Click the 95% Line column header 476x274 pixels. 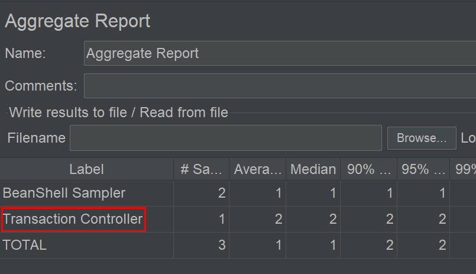tap(423, 169)
